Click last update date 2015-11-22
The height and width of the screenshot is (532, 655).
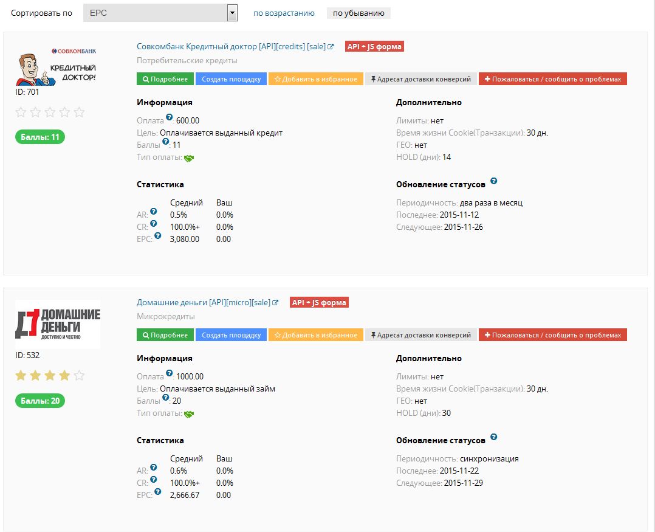[x=459, y=471]
